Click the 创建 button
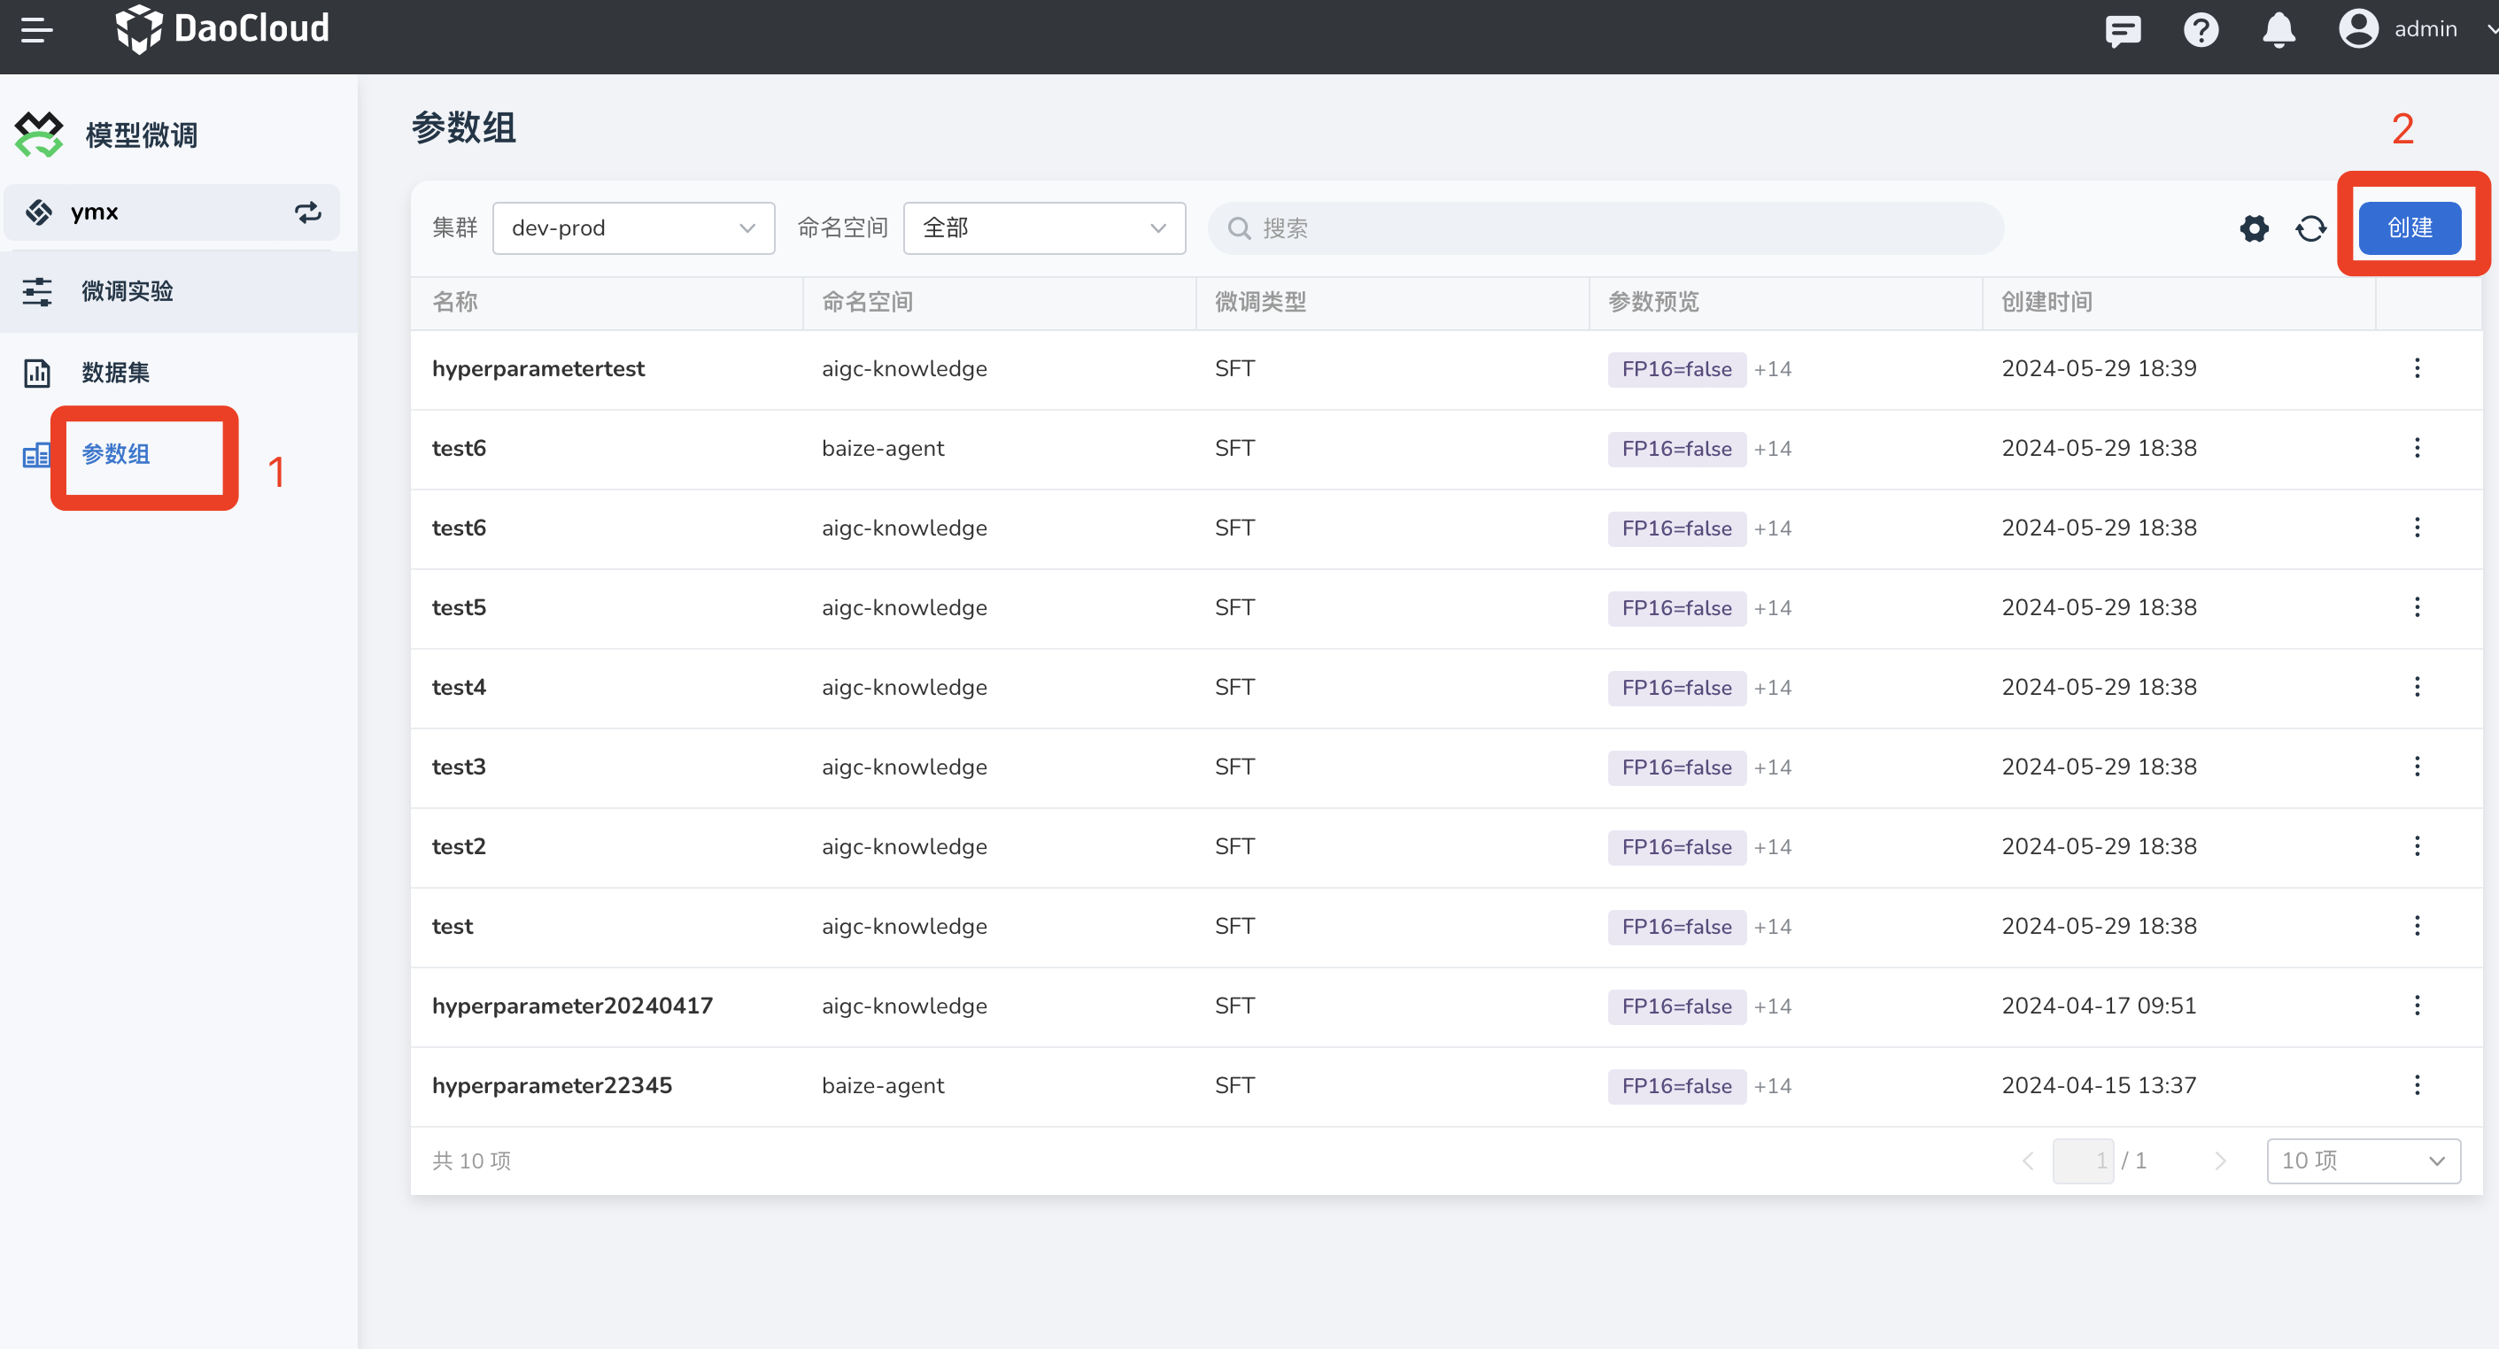 tap(2410, 229)
